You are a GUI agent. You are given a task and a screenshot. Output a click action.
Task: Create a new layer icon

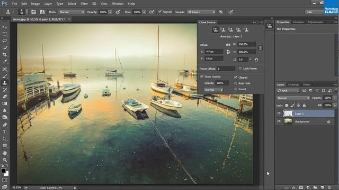pyautogui.click(x=322, y=188)
